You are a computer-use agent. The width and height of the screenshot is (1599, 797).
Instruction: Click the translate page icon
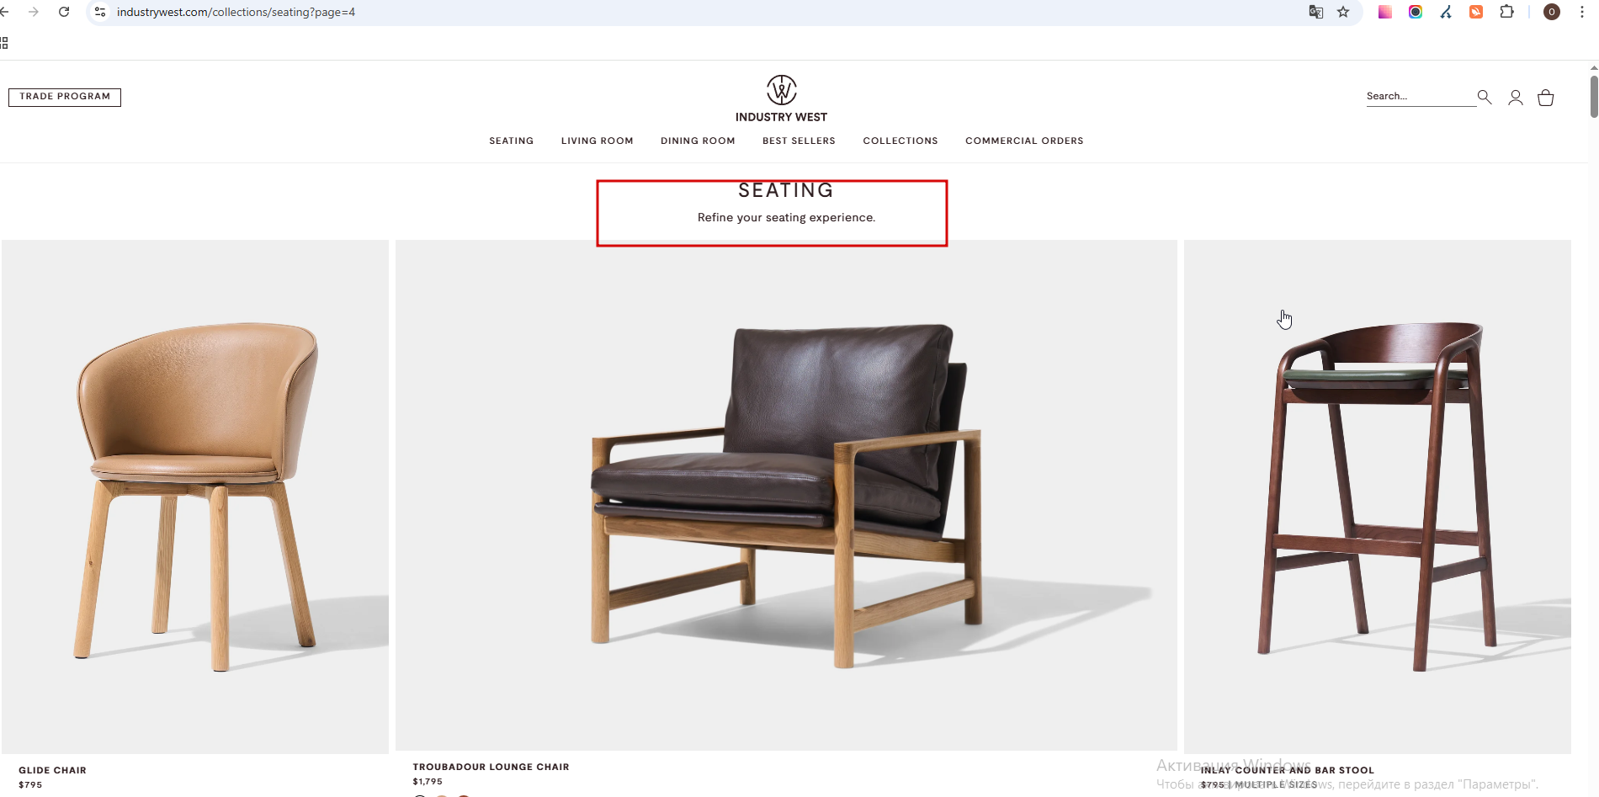pos(1316,12)
